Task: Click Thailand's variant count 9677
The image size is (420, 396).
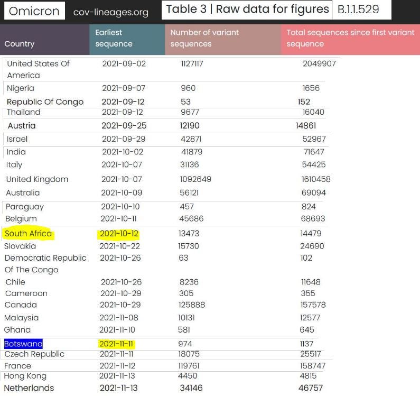Action: (x=190, y=112)
